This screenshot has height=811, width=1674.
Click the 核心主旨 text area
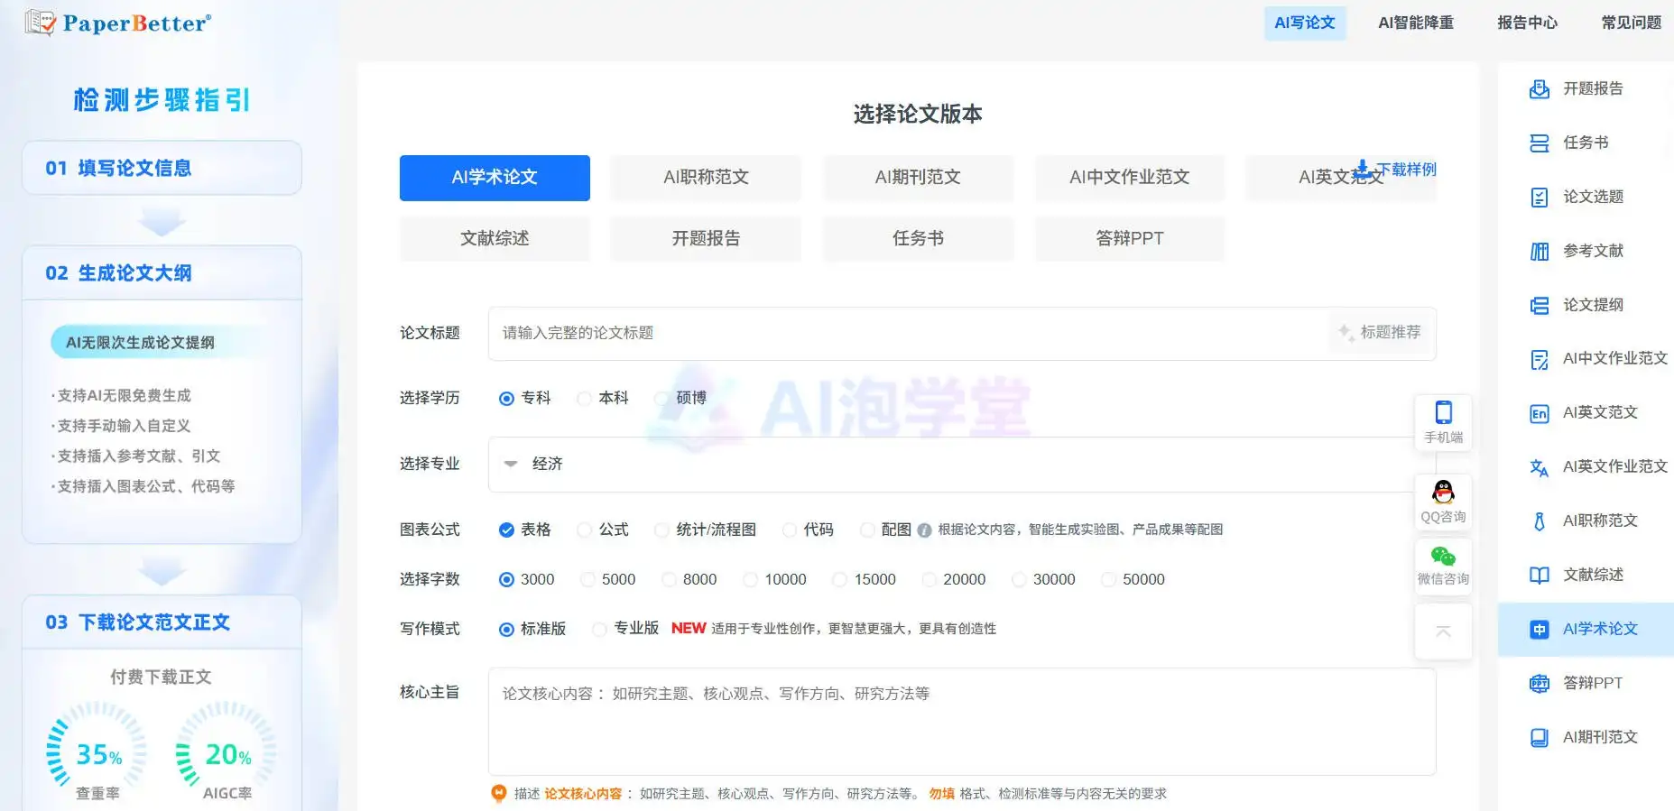coord(962,722)
